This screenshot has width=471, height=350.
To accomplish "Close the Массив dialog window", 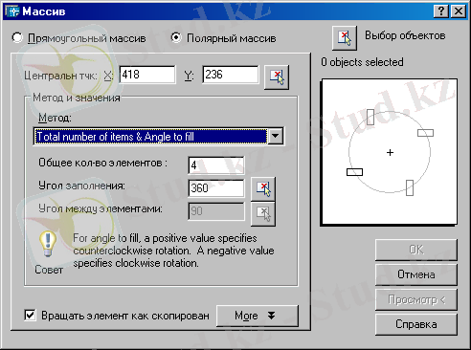I will point(459,11).
